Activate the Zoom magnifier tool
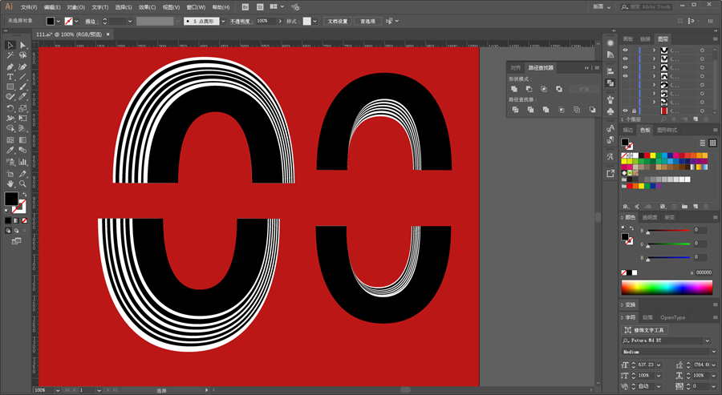Screen dimensions: 722x395 (22, 183)
